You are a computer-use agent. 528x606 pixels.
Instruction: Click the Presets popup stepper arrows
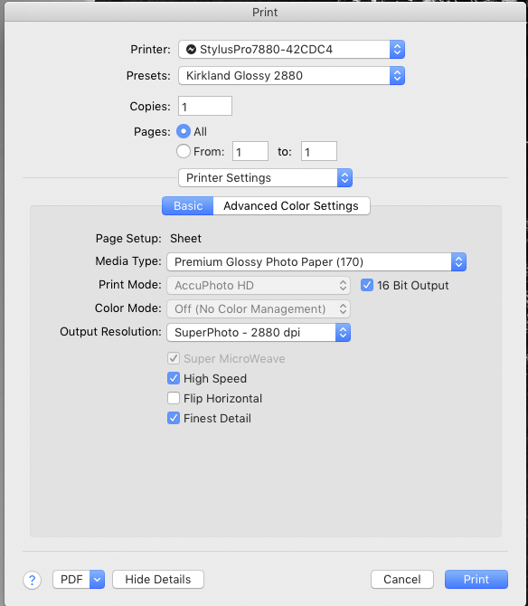397,76
